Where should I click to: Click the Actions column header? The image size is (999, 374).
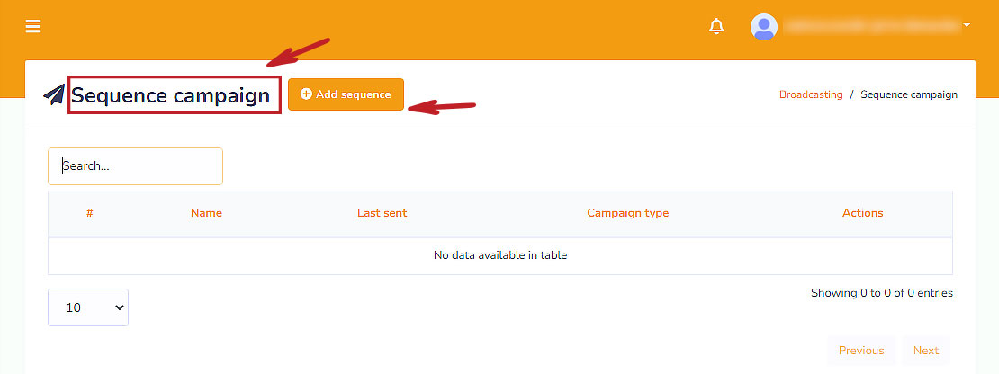(862, 213)
